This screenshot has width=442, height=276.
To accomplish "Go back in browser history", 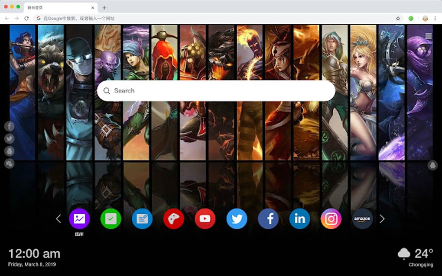I will point(7,18).
